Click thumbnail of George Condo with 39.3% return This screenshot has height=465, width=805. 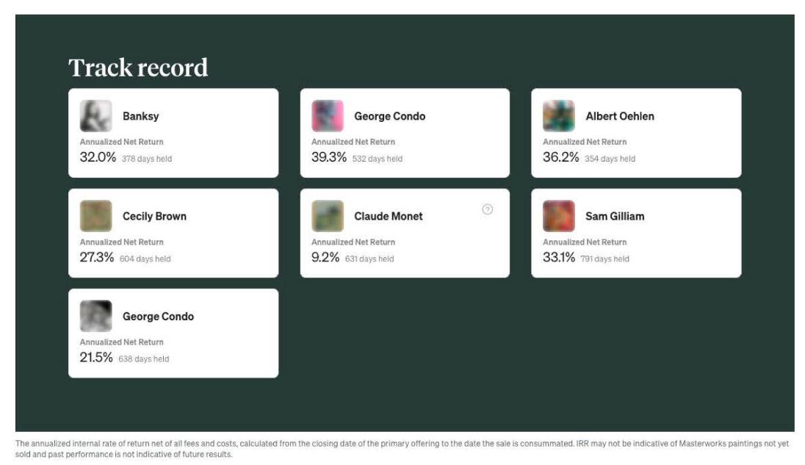pyautogui.click(x=327, y=116)
